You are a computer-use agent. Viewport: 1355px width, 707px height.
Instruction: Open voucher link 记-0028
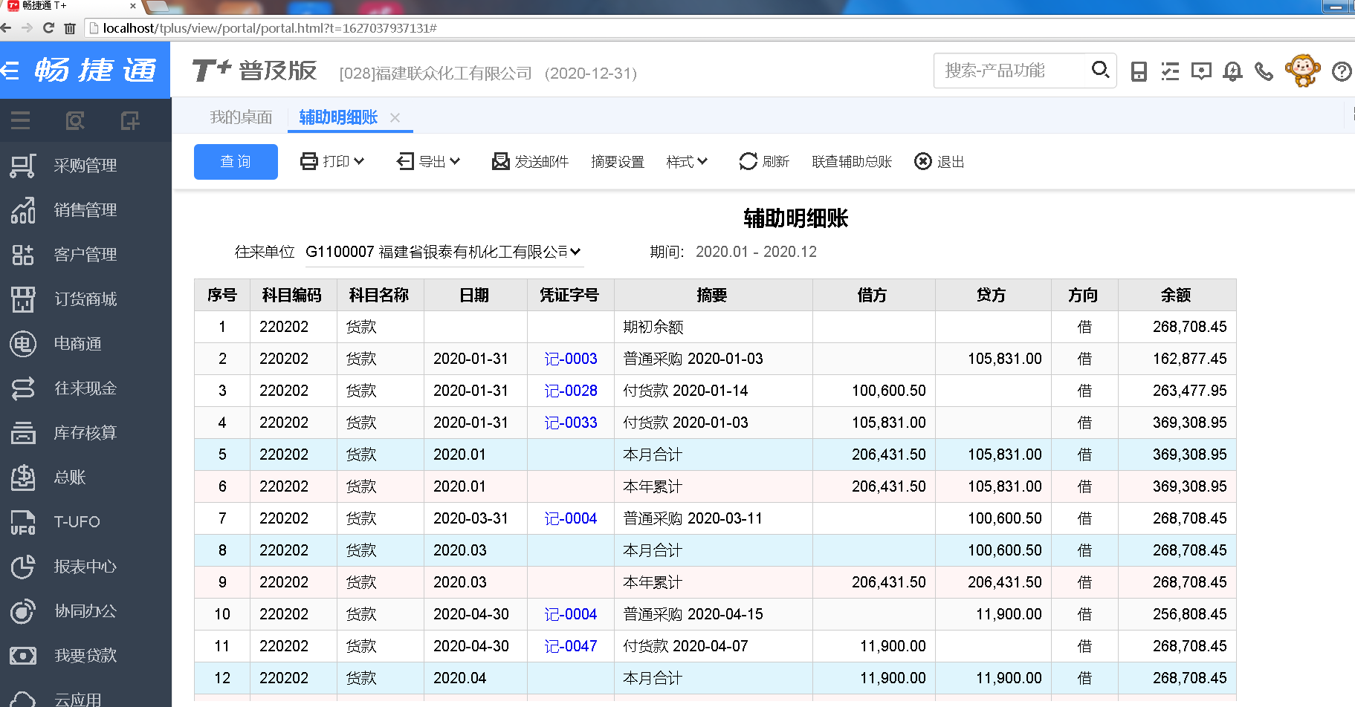point(571,391)
